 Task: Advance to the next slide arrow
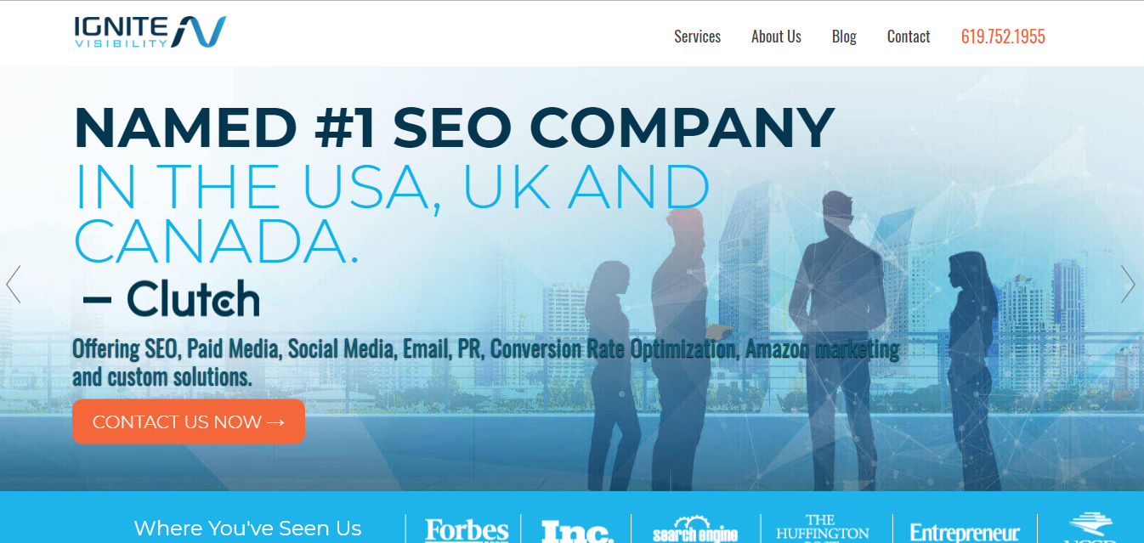click(1128, 285)
